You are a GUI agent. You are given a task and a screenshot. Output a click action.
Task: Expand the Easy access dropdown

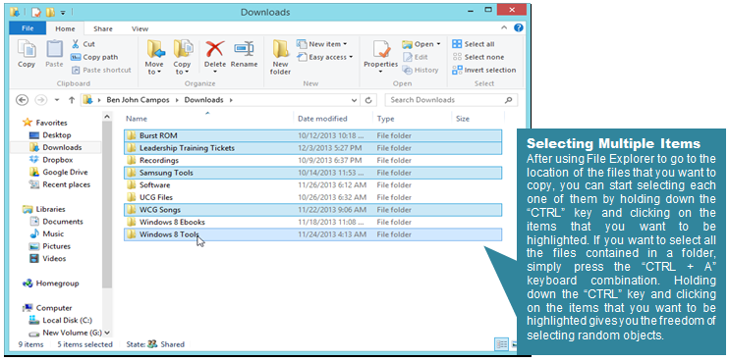click(351, 57)
